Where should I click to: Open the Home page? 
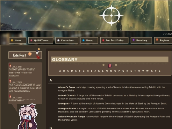18,40
